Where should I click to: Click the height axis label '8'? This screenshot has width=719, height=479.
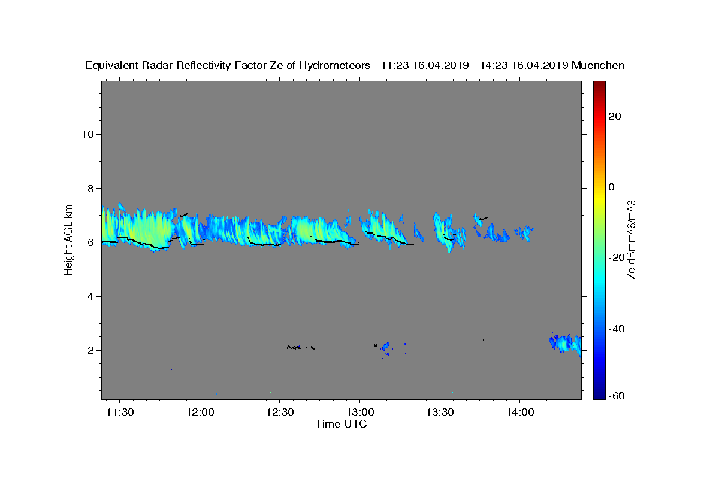pyautogui.click(x=90, y=188)
